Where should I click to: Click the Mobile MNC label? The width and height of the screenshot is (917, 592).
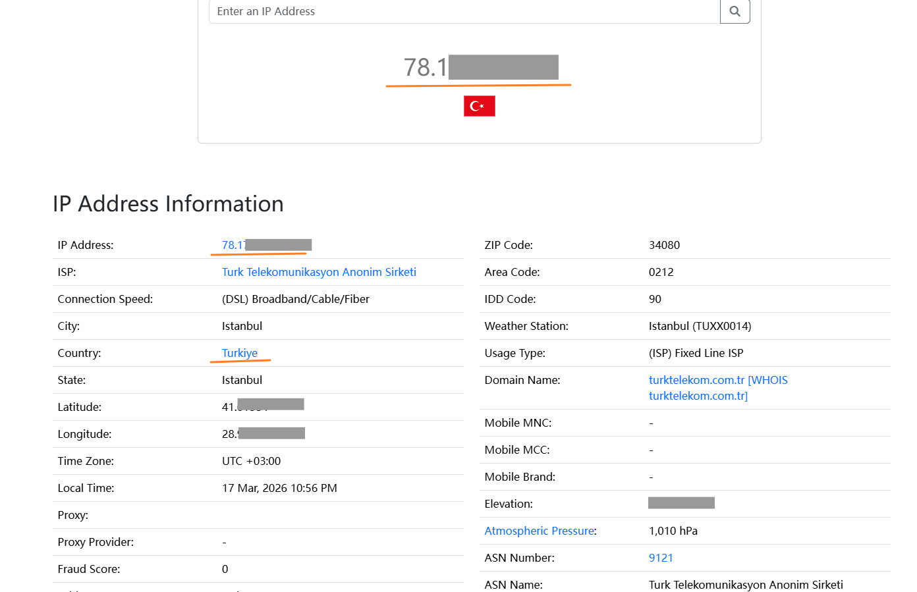518,423
